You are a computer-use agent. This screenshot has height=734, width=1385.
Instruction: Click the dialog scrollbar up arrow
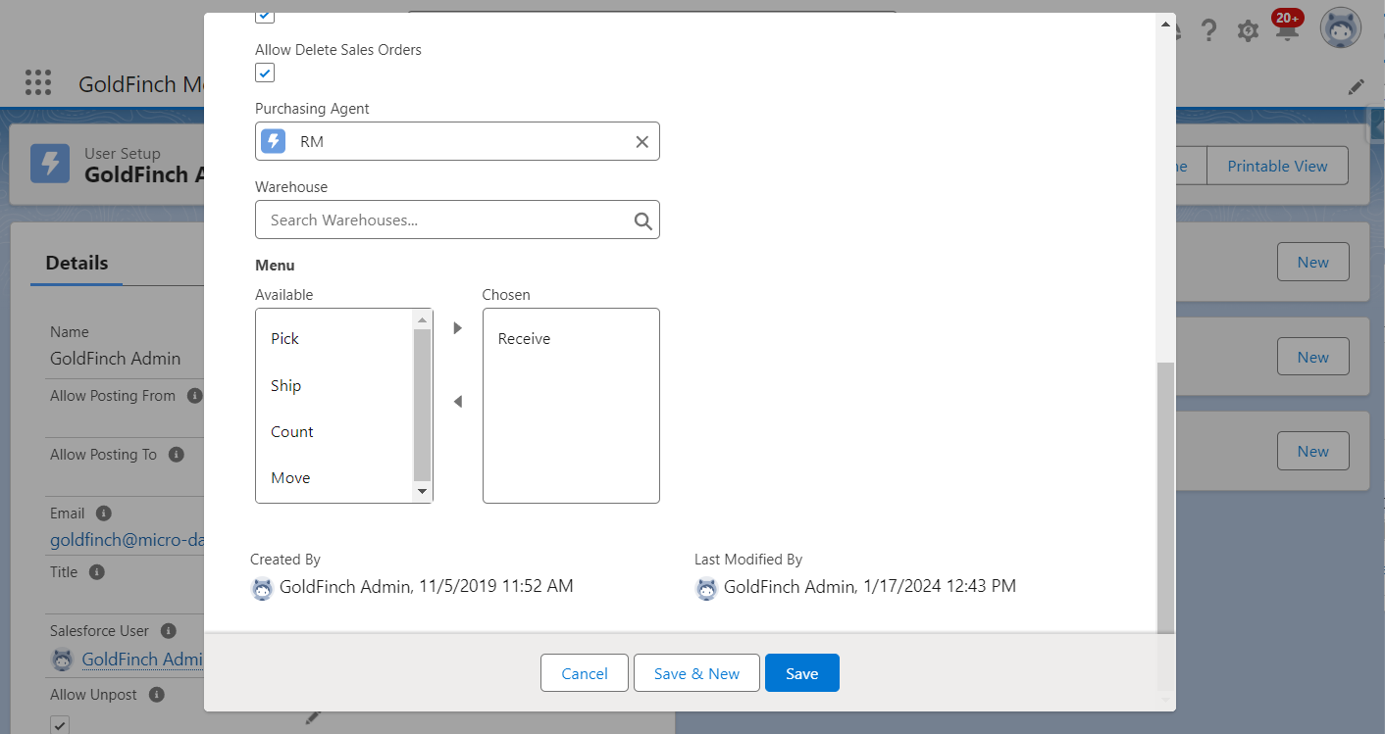tap(1165, 24)
